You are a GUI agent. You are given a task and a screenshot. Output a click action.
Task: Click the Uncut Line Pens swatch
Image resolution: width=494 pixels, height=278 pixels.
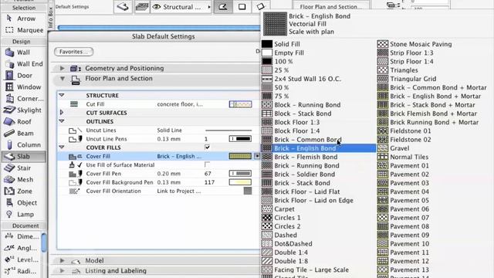240,139
